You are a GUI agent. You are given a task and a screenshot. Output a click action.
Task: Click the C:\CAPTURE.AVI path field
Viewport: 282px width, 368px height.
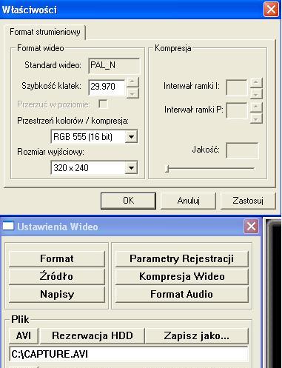point(129,354)
